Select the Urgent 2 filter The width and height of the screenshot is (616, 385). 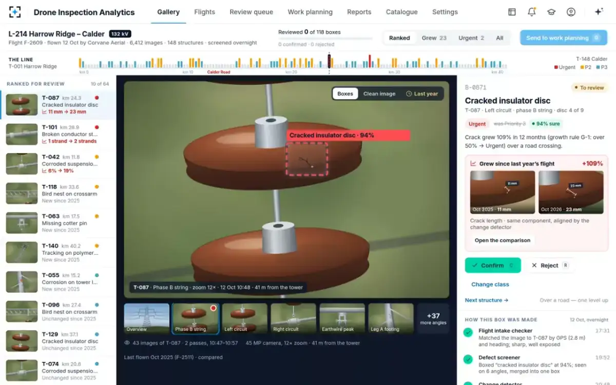coord(471,38)
